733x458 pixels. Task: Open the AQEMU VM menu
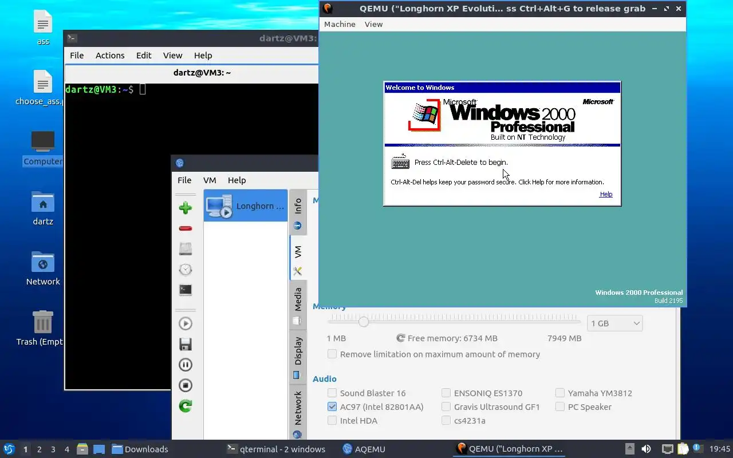point(210,180)
